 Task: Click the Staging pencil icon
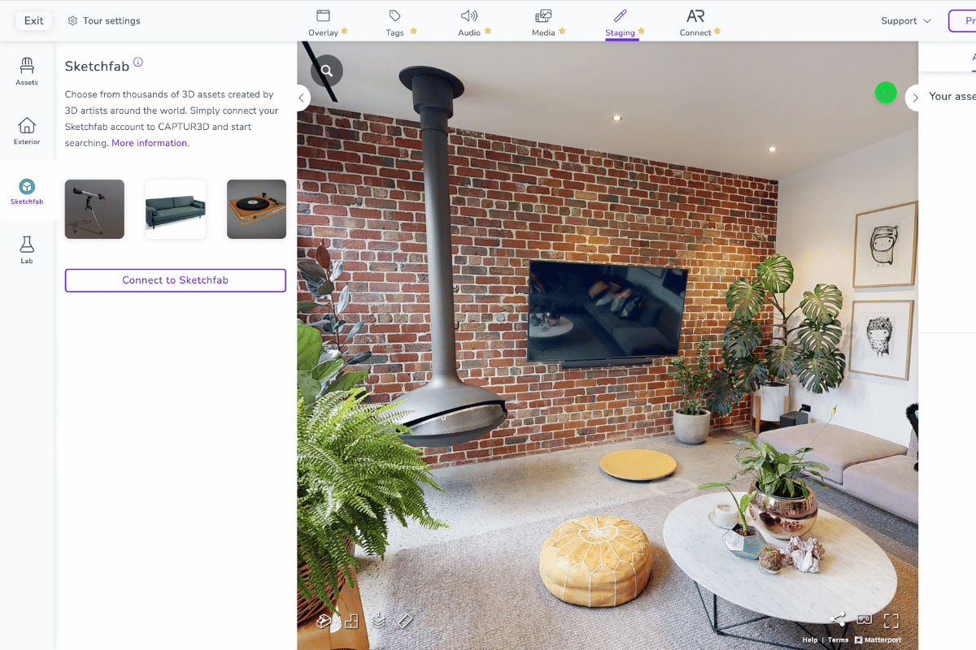point(620,15)
